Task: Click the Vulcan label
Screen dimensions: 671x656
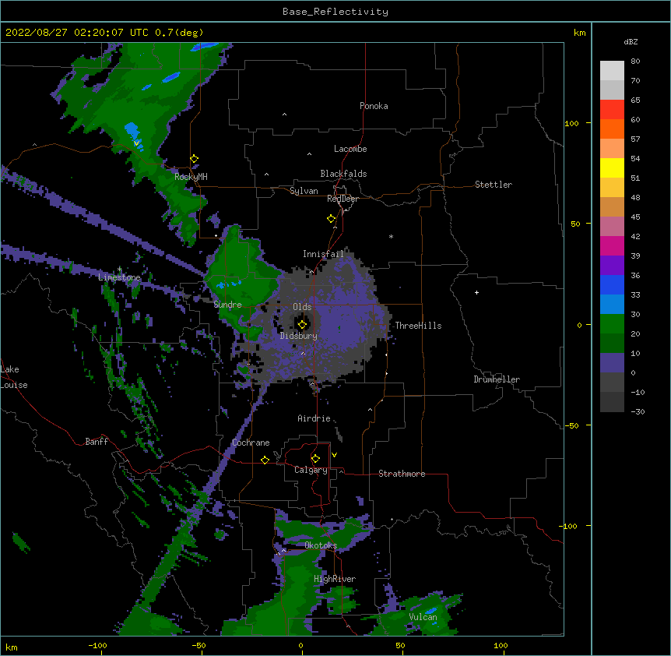Action: click(423, 617)
